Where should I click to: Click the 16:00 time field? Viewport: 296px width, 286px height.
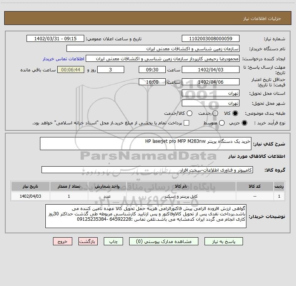(152, 82)
